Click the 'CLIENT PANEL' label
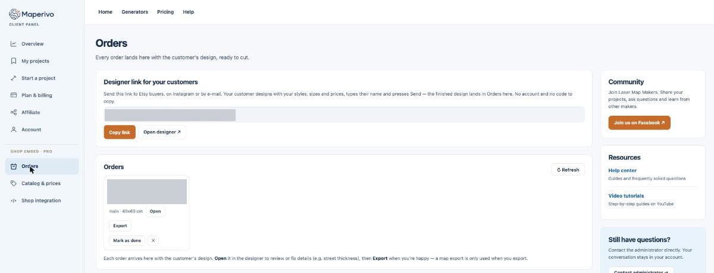The height and width of the screenshot is (273, 714). (x=24, y=24)
